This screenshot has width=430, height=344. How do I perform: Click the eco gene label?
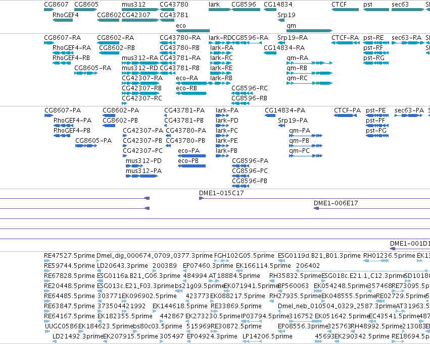click(181, 26)
